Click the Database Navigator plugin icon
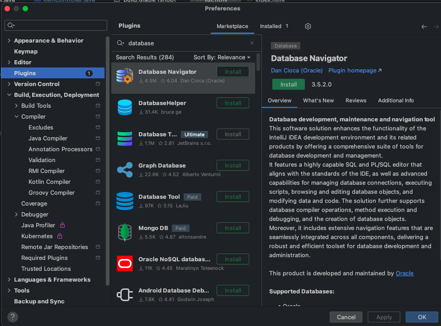 [x=124, y=76]
